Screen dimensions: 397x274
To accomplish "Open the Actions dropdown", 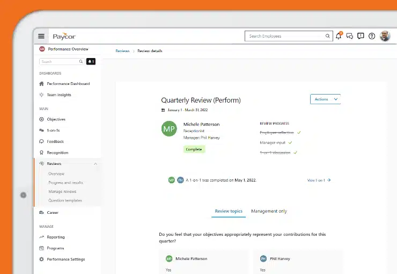I will pyautogui.click(x=325, y=99).
